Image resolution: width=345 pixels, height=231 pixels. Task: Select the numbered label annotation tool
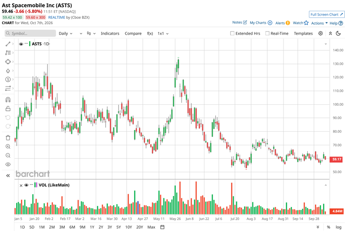click(x=8, y=80)
